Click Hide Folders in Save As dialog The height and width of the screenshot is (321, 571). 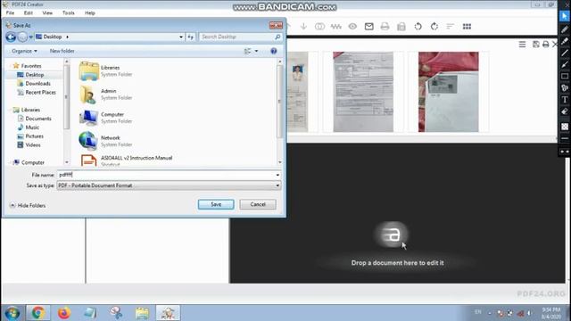click(28, 206)
